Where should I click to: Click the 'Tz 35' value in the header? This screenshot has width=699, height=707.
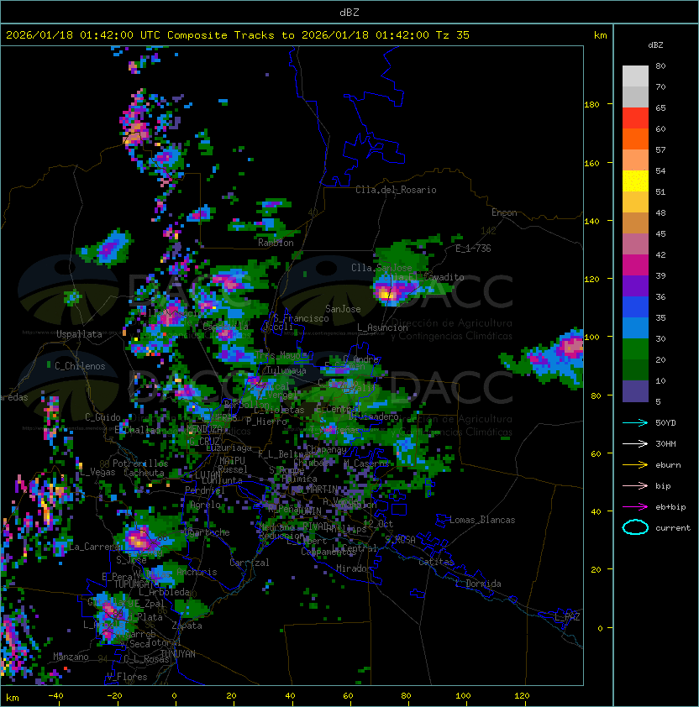(x=453, y=35)
